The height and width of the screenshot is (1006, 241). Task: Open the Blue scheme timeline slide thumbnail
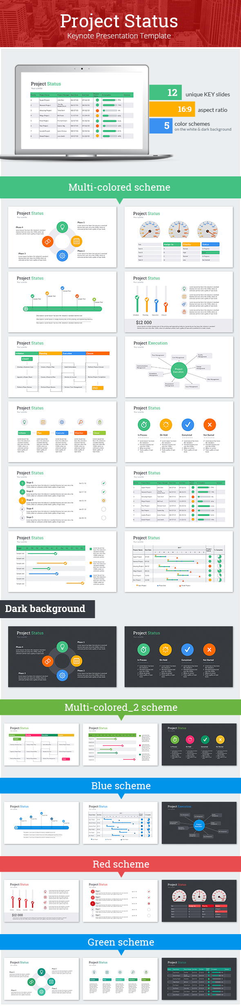[x=42, y=823]
